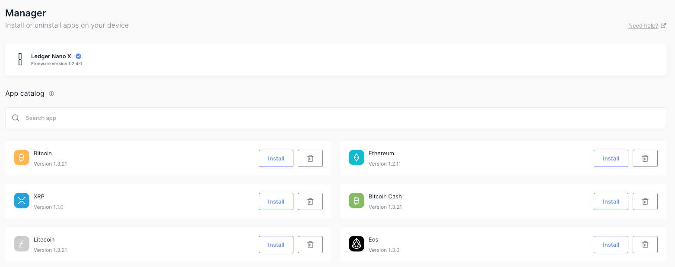Install the Ethereum app
The image size is (675, 267).
[611, 158]
